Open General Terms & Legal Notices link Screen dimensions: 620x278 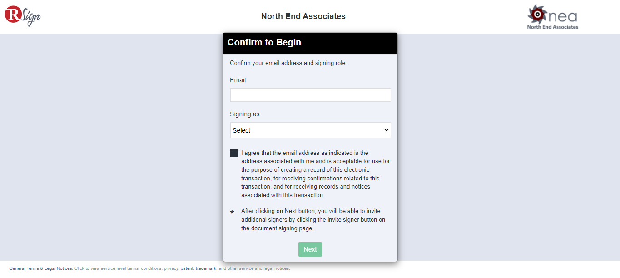coord(40,268)
